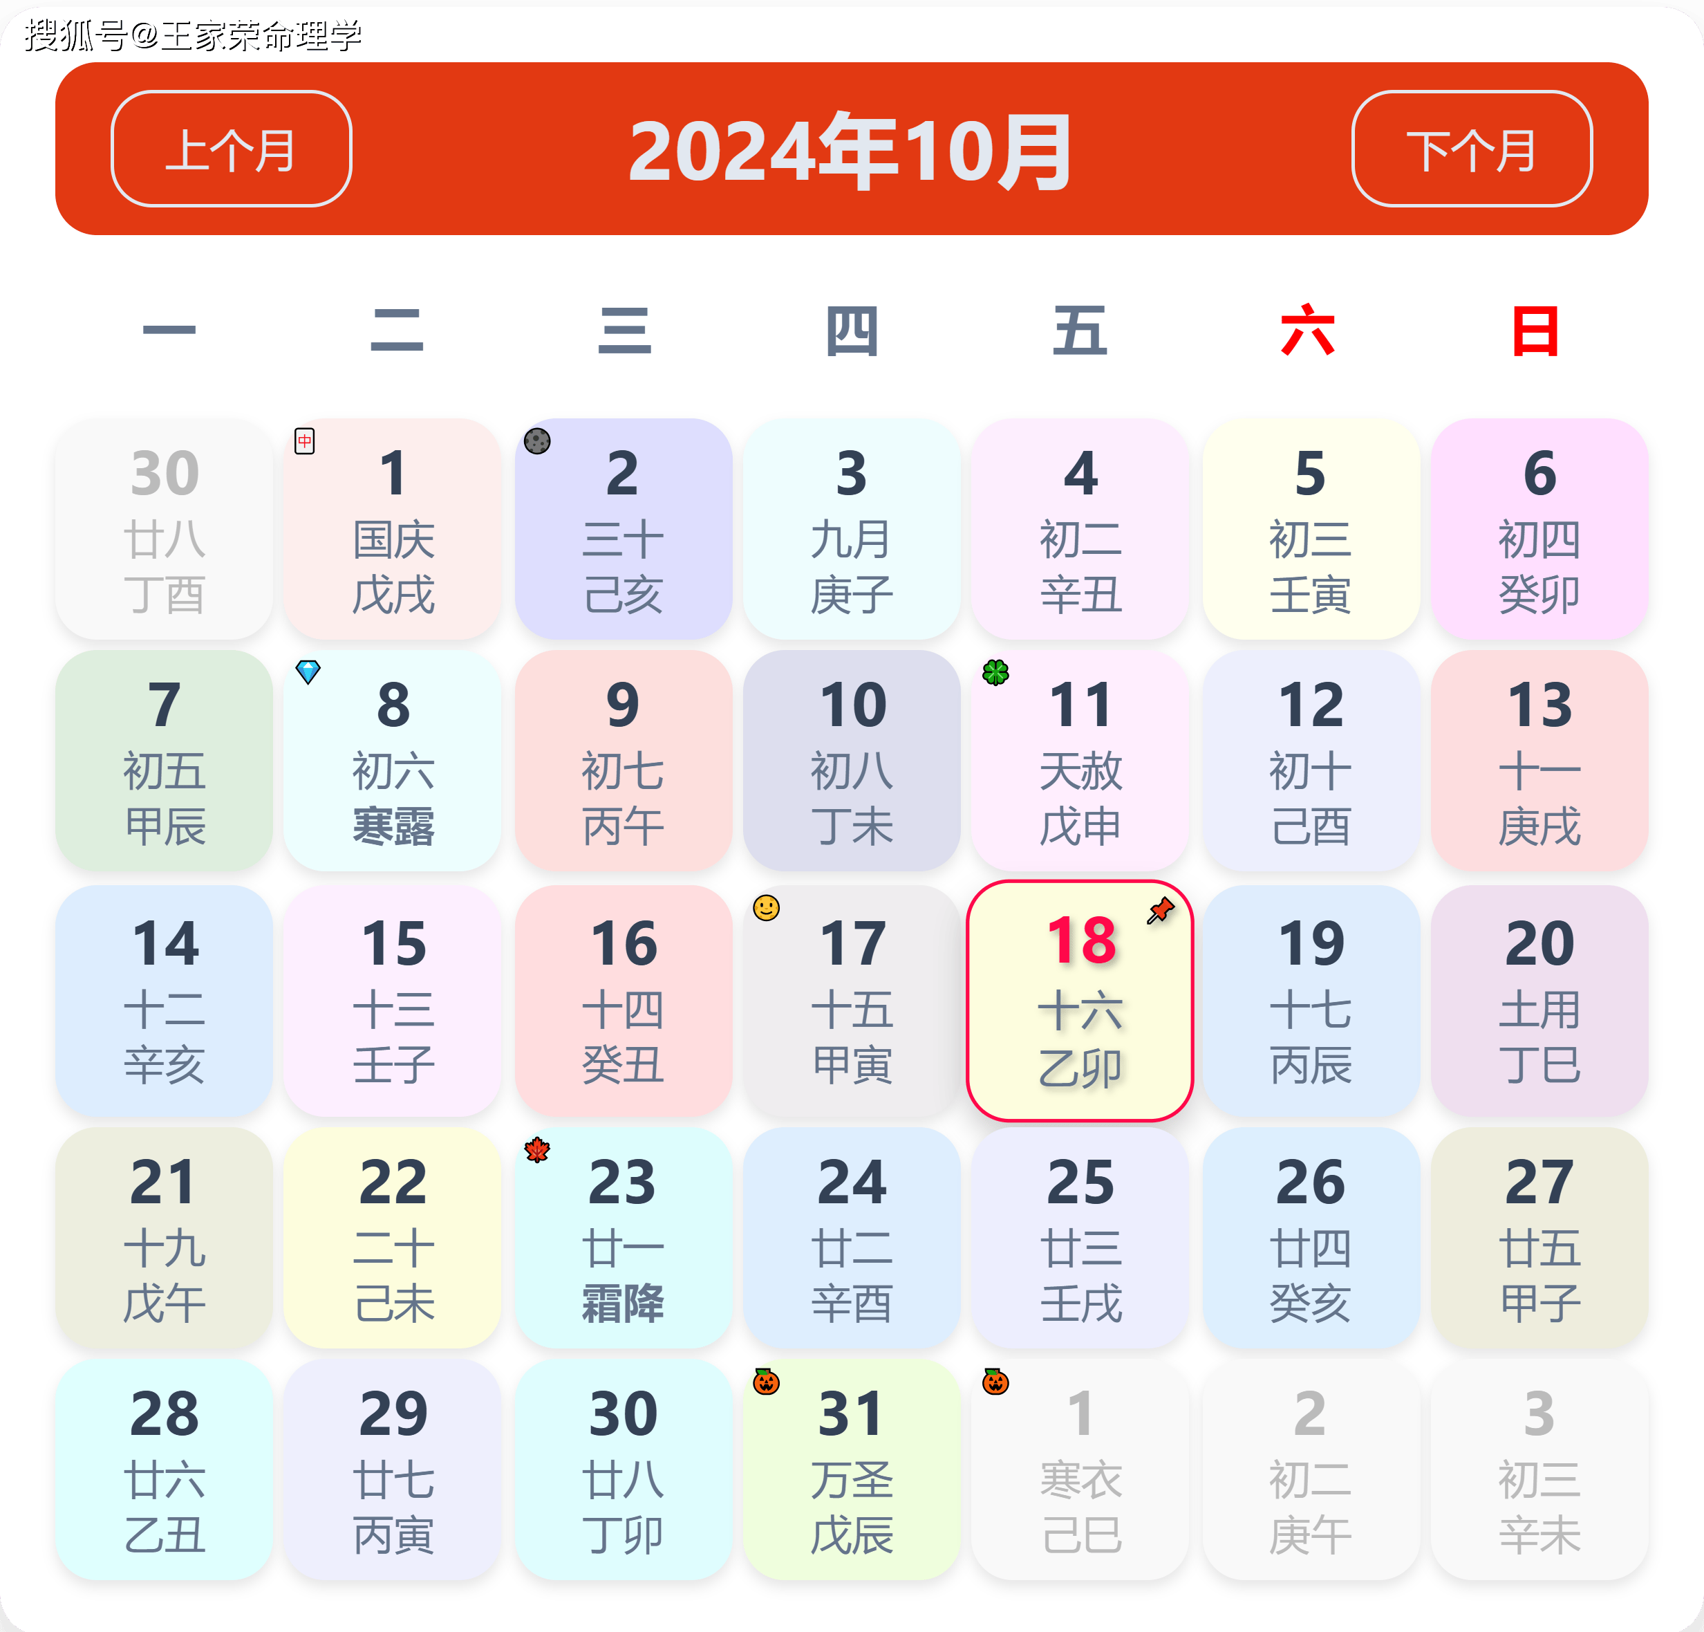This screenshot has width=1704, height=1632.
Task: Select October 15 十三 壬子 cell
Action: point(393,1001)
